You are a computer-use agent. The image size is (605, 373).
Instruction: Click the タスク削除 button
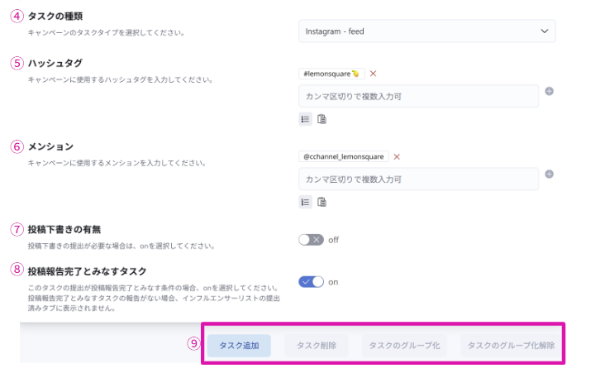316,346
